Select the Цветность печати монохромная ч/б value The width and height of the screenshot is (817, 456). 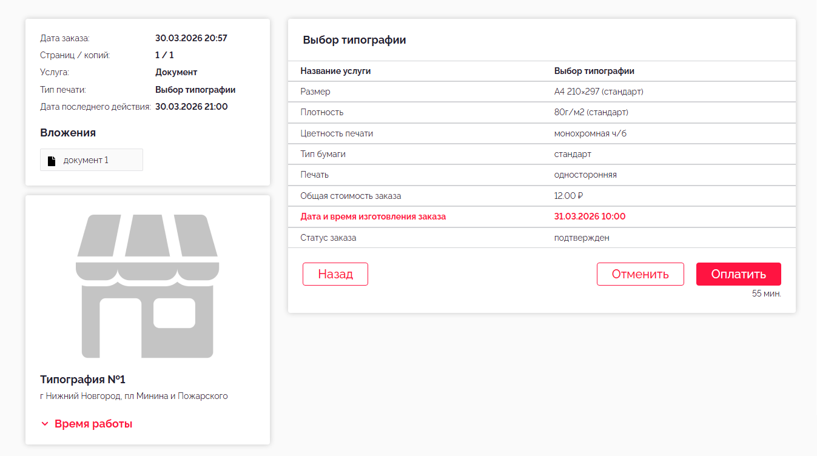coord(590,133)
